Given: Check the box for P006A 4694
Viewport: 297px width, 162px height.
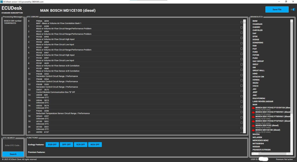Looking at the screenshot, I should [241, 22].
